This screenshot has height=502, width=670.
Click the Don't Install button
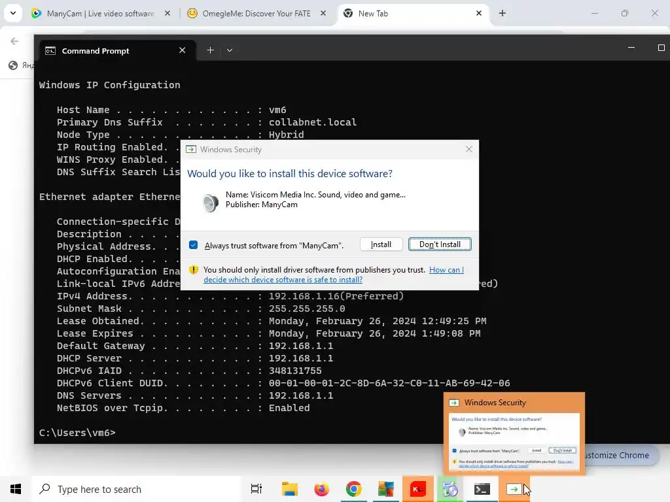coord(440,244)
